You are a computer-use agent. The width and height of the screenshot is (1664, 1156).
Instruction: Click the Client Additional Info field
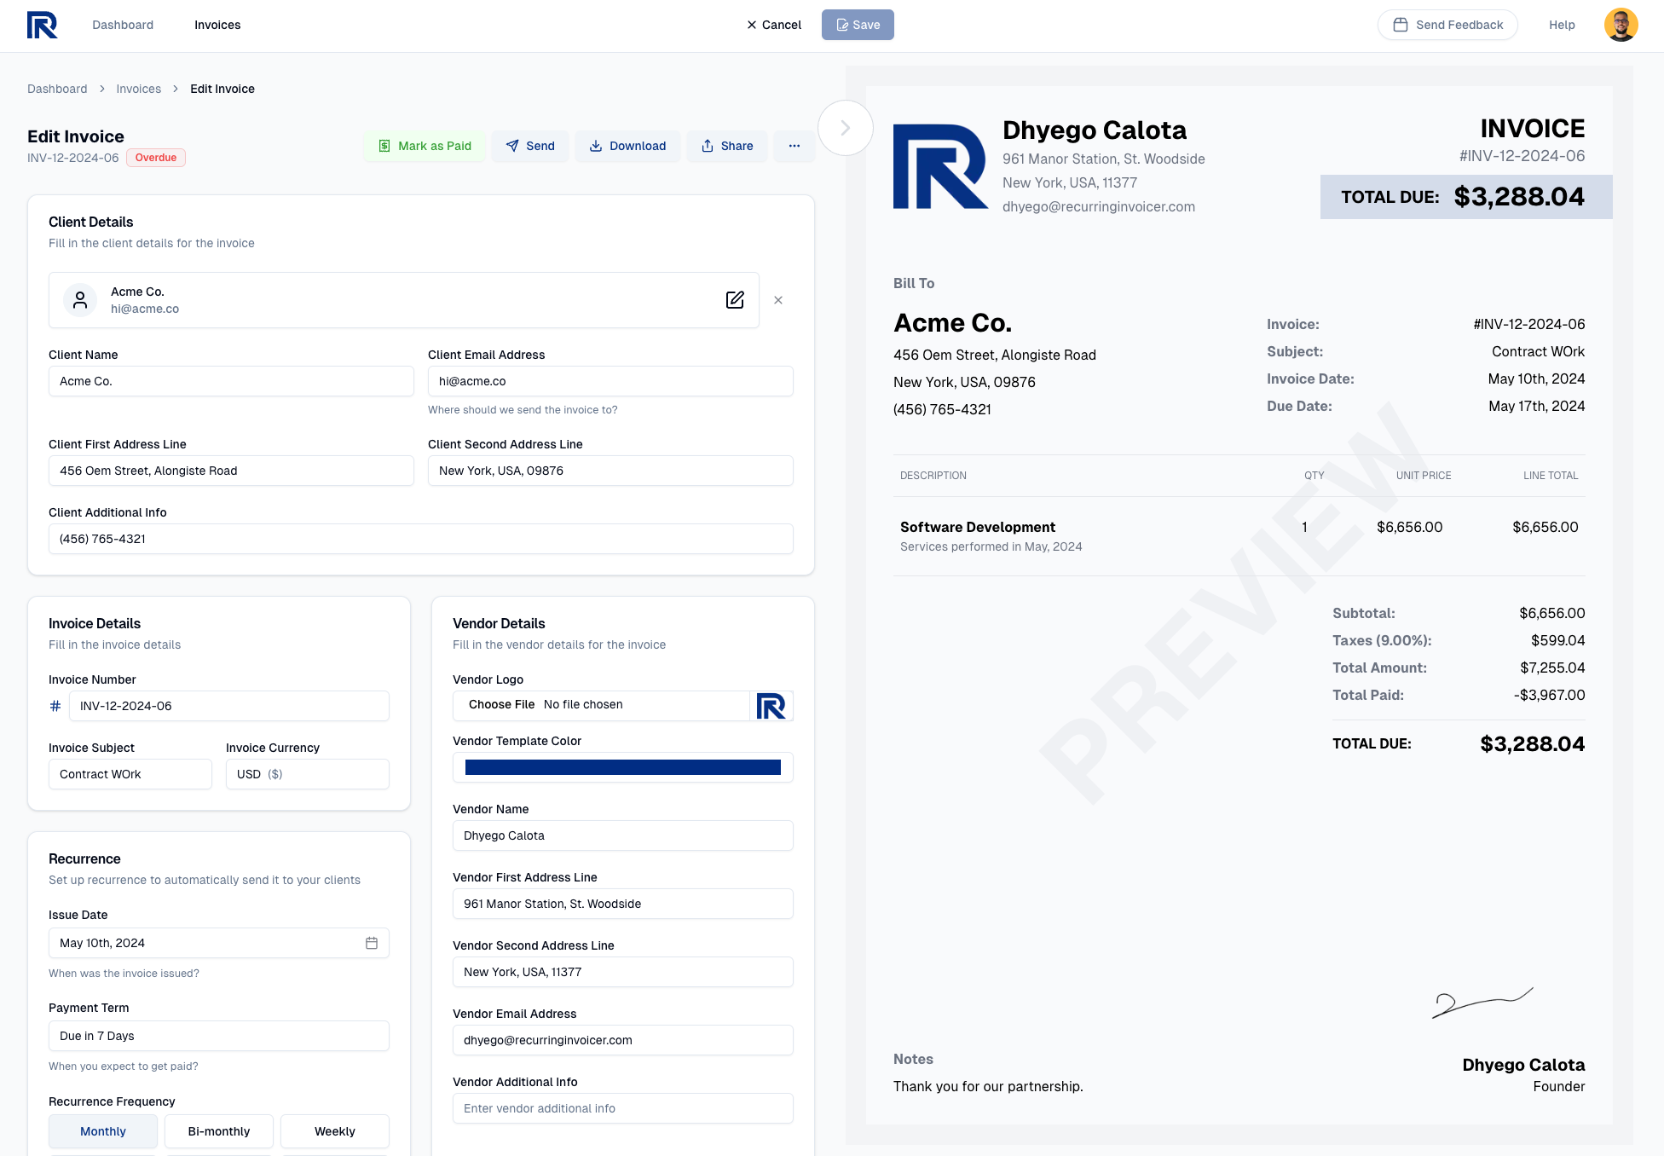click(x=421, y=539)
